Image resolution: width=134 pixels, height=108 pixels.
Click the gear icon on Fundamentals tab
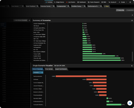(x=68, y=6)
